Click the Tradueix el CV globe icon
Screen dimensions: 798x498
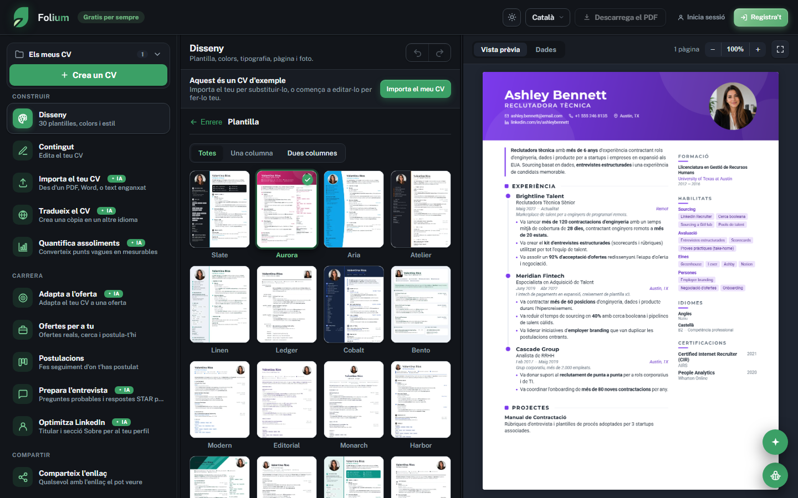click(23, 215)
